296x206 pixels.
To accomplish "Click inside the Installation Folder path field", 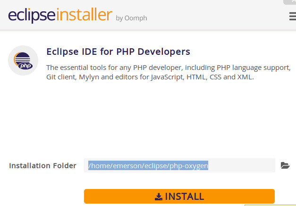I will pos(179,165).
